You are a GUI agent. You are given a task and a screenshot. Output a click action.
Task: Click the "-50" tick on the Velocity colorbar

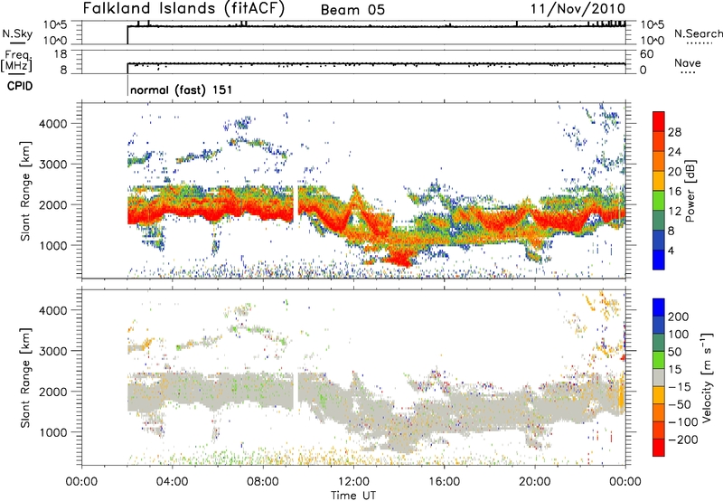[680, 404]
